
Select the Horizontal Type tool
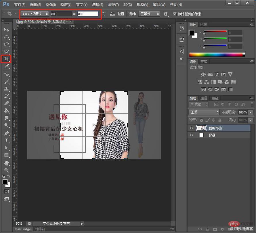coord(6,140)
